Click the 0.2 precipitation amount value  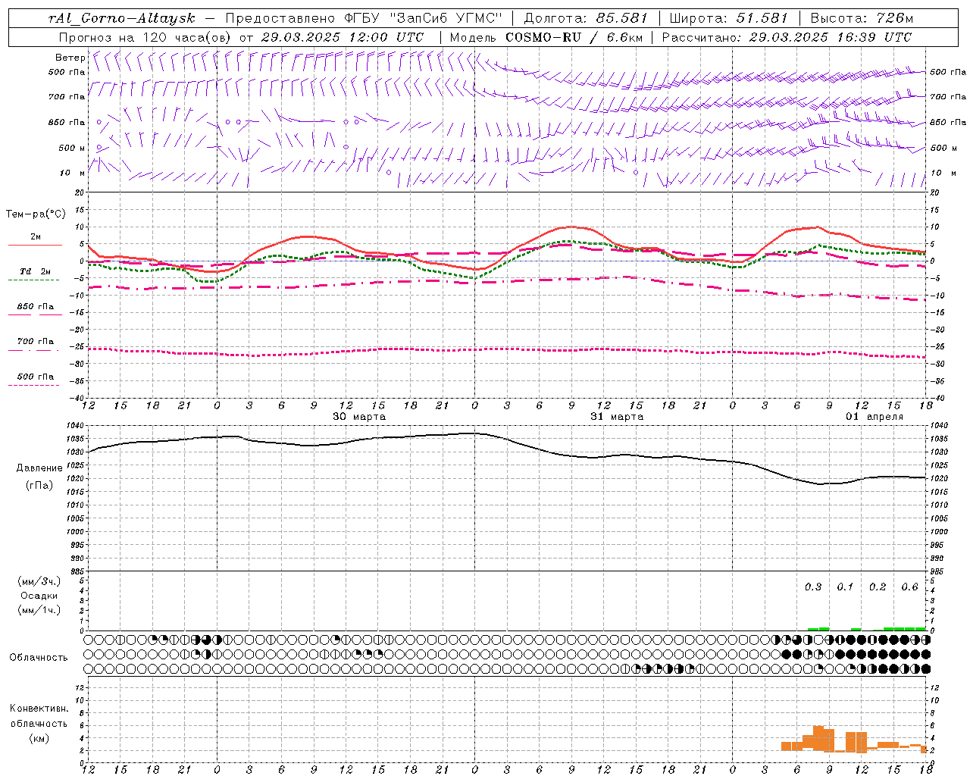(878, 587)
